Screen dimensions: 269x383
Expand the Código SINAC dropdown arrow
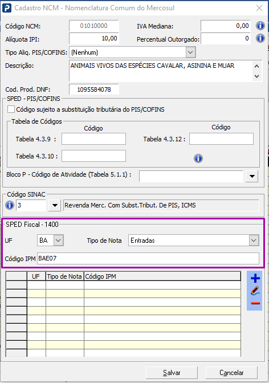pos(55,205)
